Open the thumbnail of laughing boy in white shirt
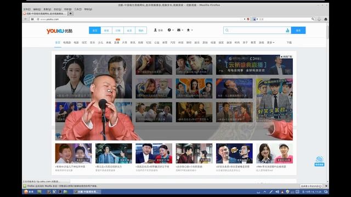351x197 pixels. point(73,153)
